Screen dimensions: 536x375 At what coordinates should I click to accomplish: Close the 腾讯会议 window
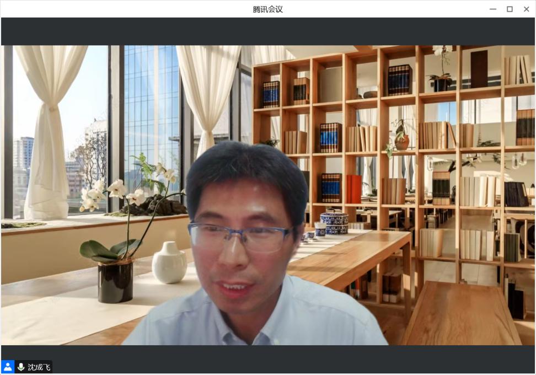pyautogui.click(x=526, y=9)
